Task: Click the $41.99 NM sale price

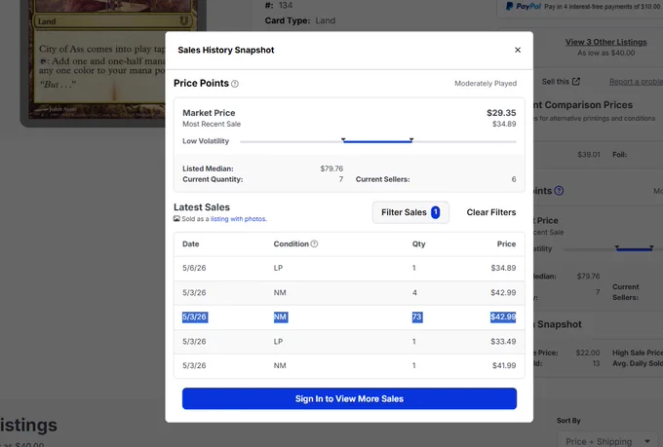Action: click(504, 365)
